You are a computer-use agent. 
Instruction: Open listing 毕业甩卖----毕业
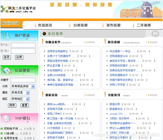point(120,51)
